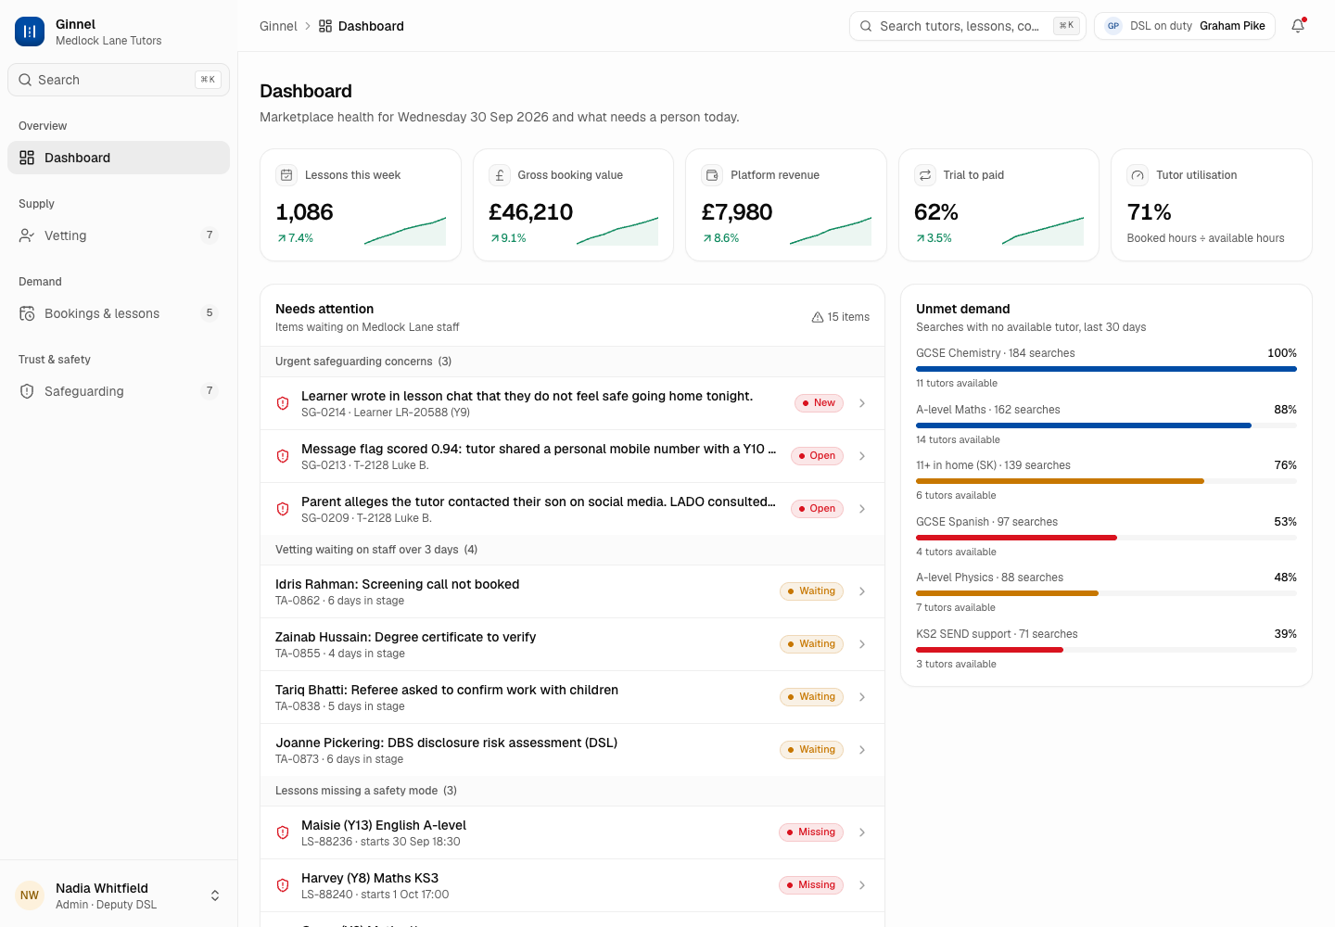Click the sidebar Search field
This screenshot has height=927, width=1335.
point(119,80)
